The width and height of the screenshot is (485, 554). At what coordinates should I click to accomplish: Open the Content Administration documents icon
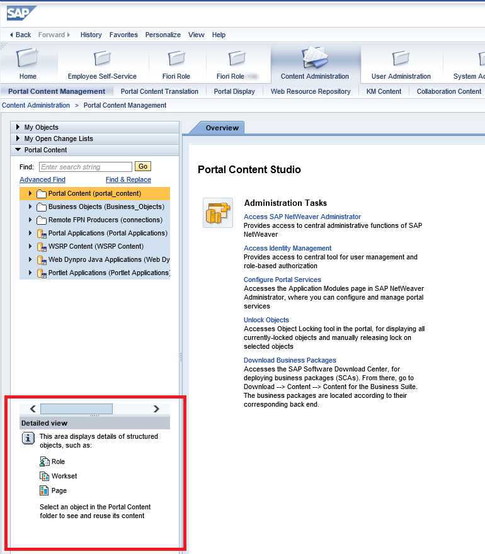pyautogui.click(x=314, y=57)
